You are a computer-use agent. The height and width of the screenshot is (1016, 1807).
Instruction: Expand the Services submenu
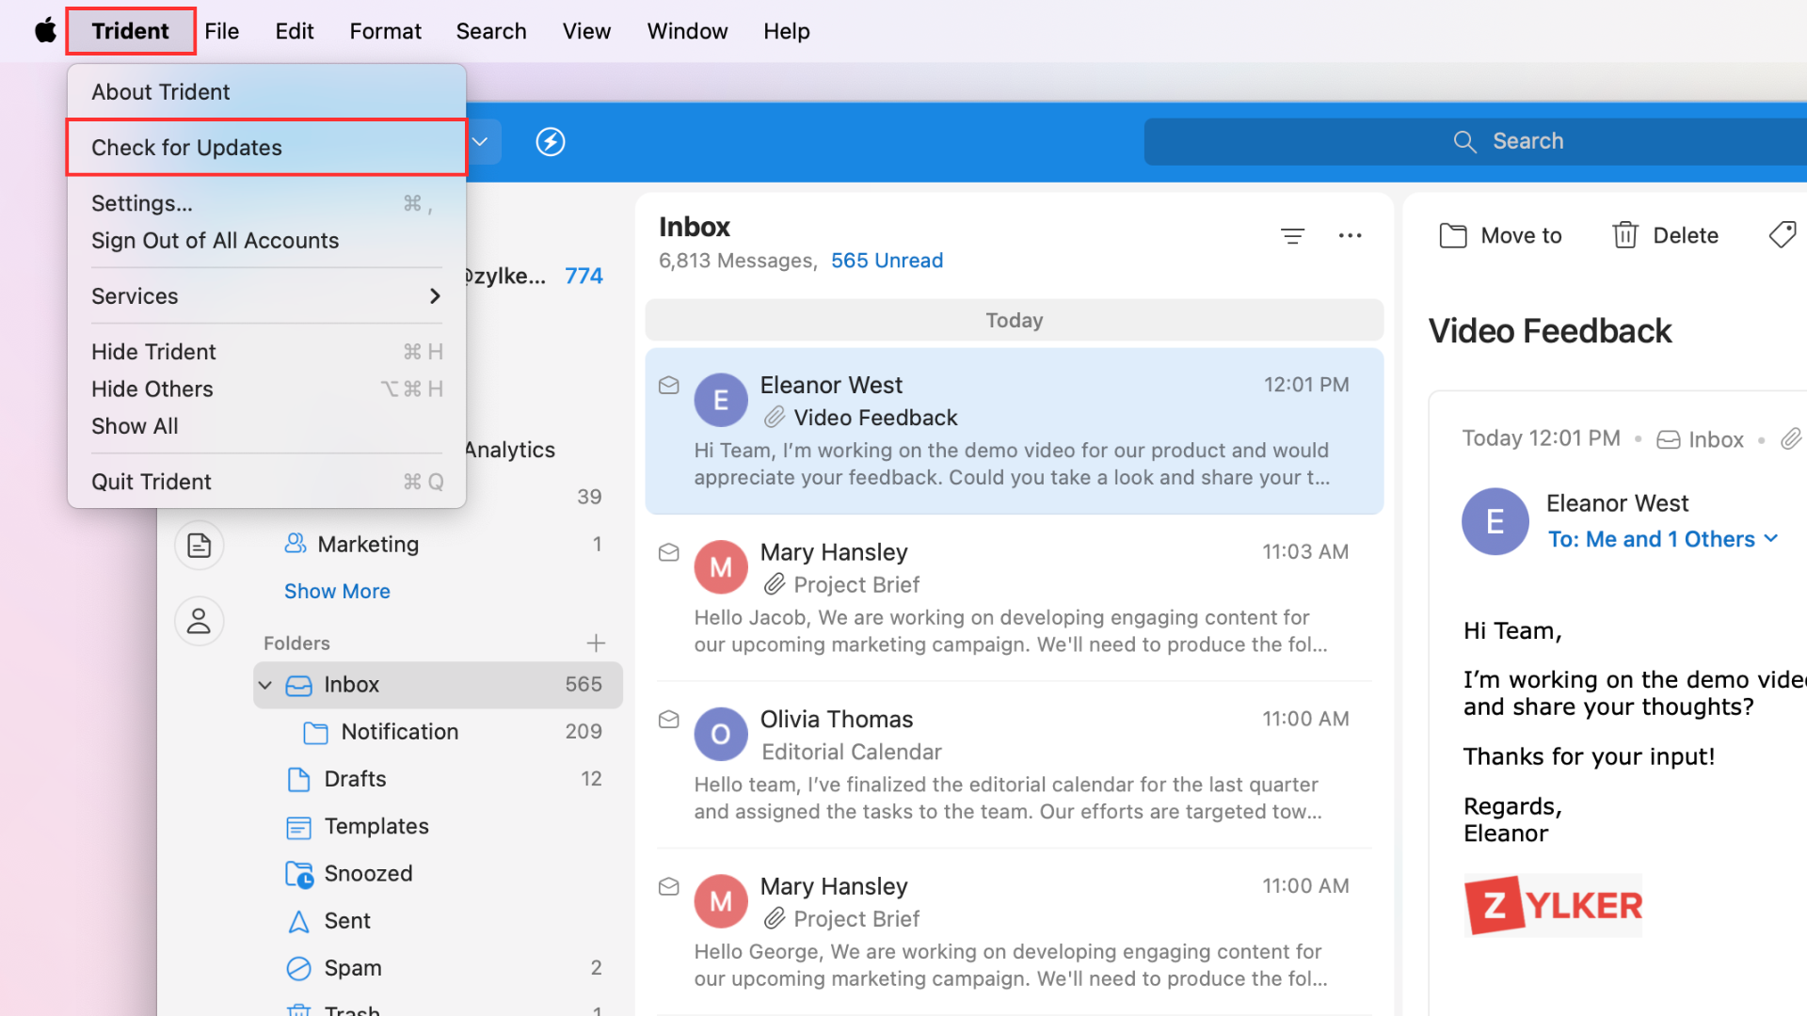coord(266,296)
